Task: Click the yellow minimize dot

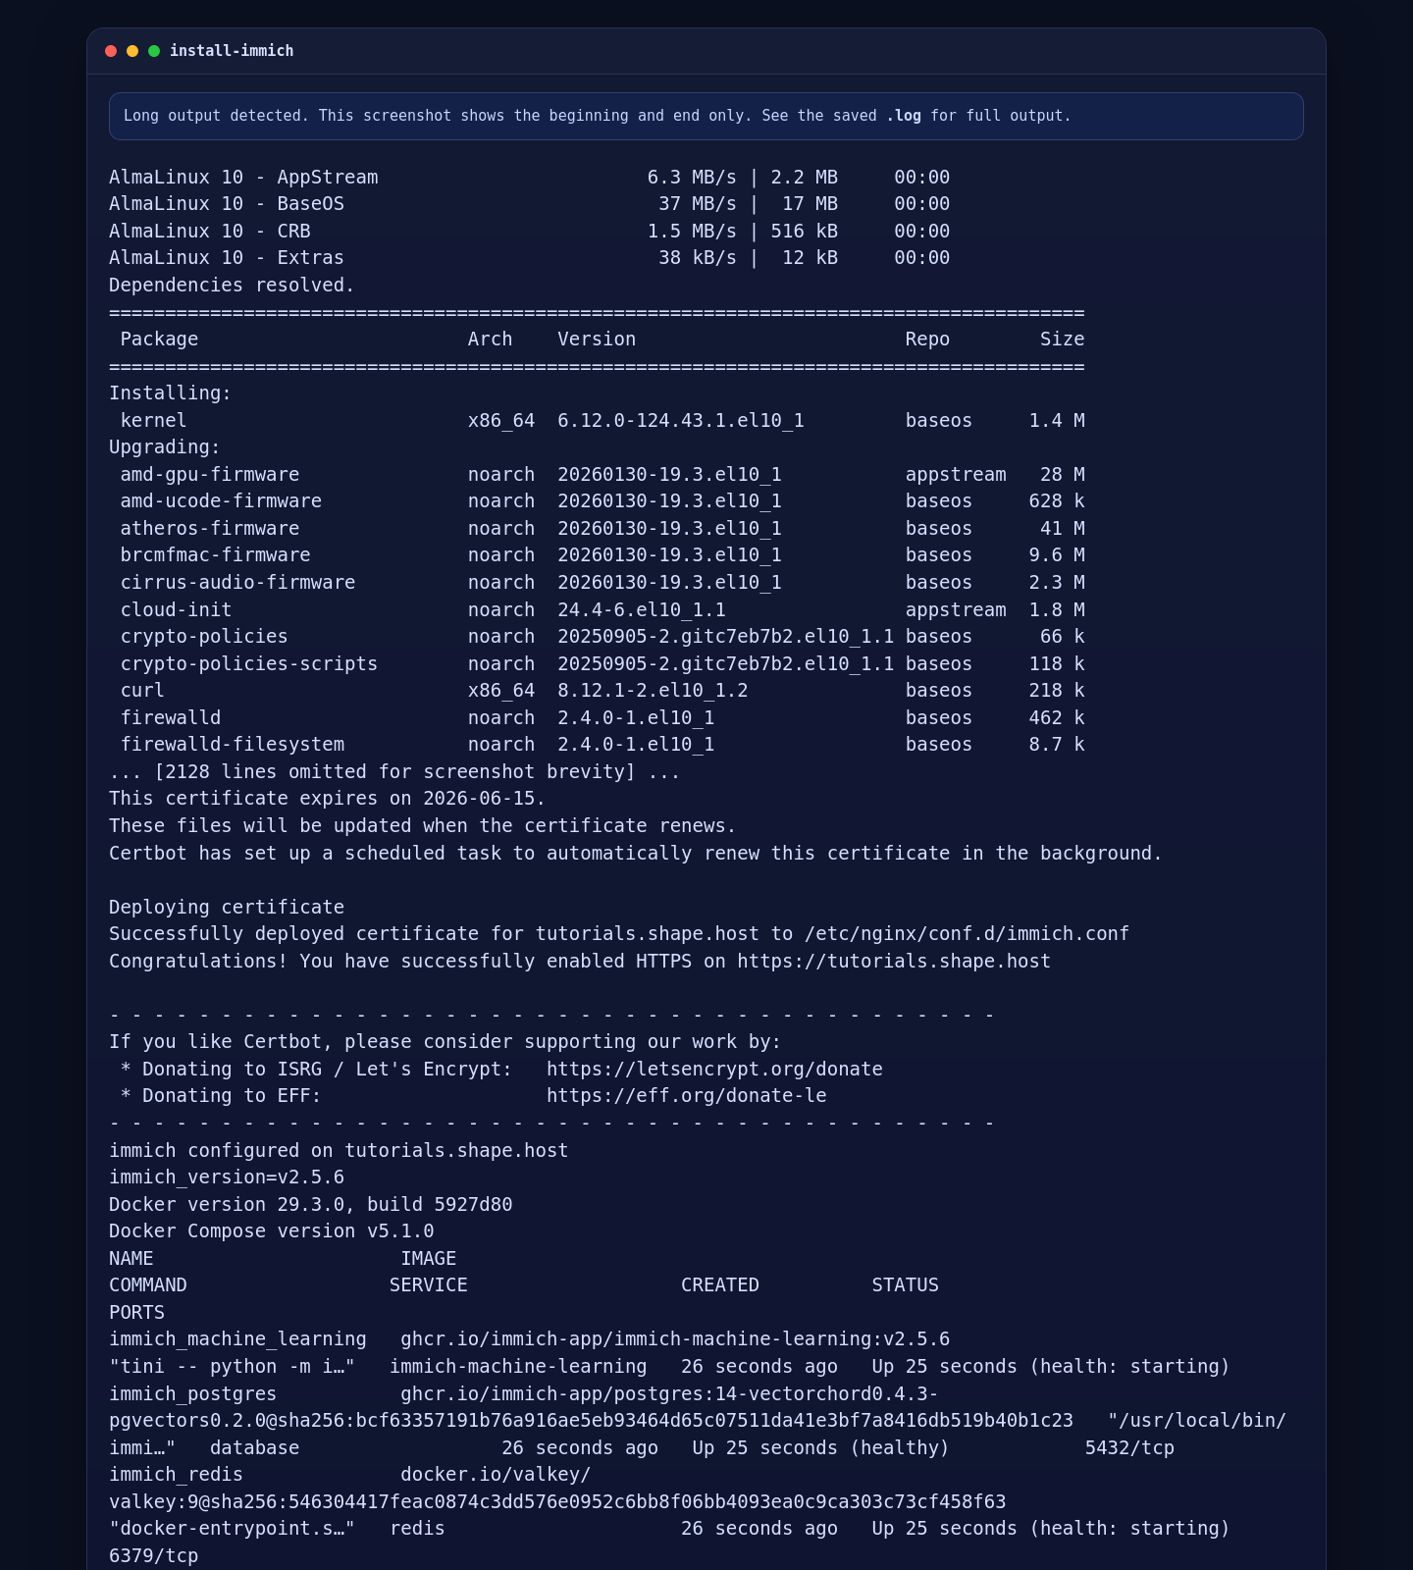Action: pyautogui.click(x=132, y=51)
